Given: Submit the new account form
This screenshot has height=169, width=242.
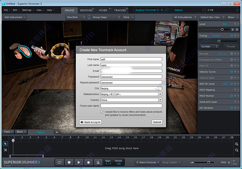Looking at the screenshot, I should pyautogui.click(x=157, y=122).
